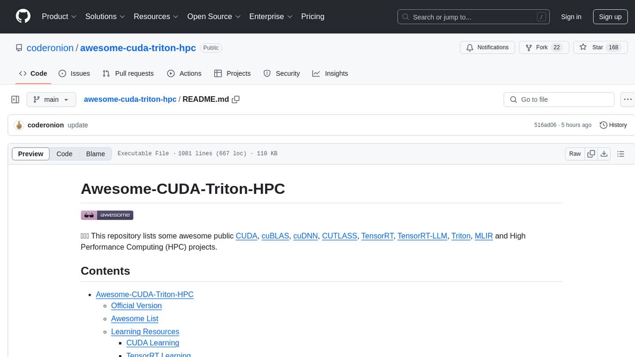Open the 'update' commit message

click(78, 125)
